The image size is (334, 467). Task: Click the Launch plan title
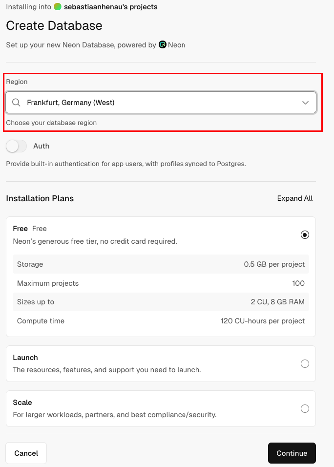pos(25,358)
